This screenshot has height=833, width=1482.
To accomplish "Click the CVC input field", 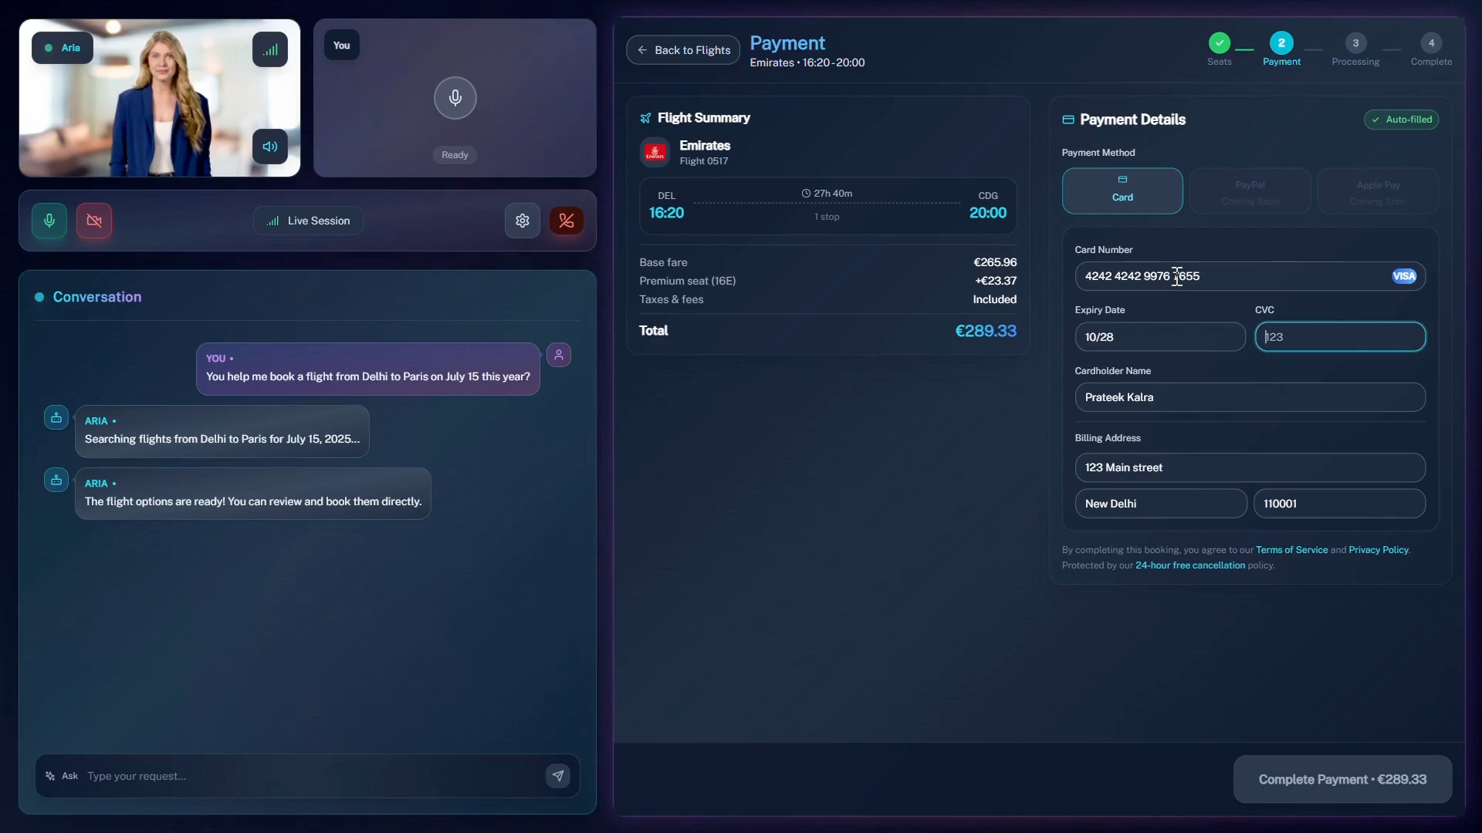I will click(1340, 337).
